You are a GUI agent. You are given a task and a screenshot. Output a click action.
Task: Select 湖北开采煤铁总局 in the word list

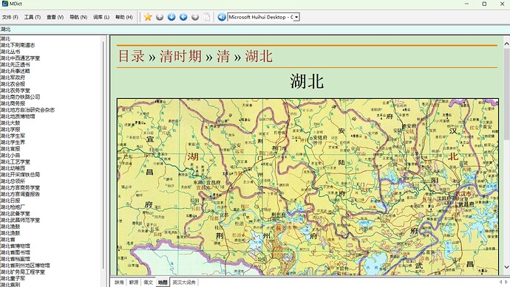[20, 175]
